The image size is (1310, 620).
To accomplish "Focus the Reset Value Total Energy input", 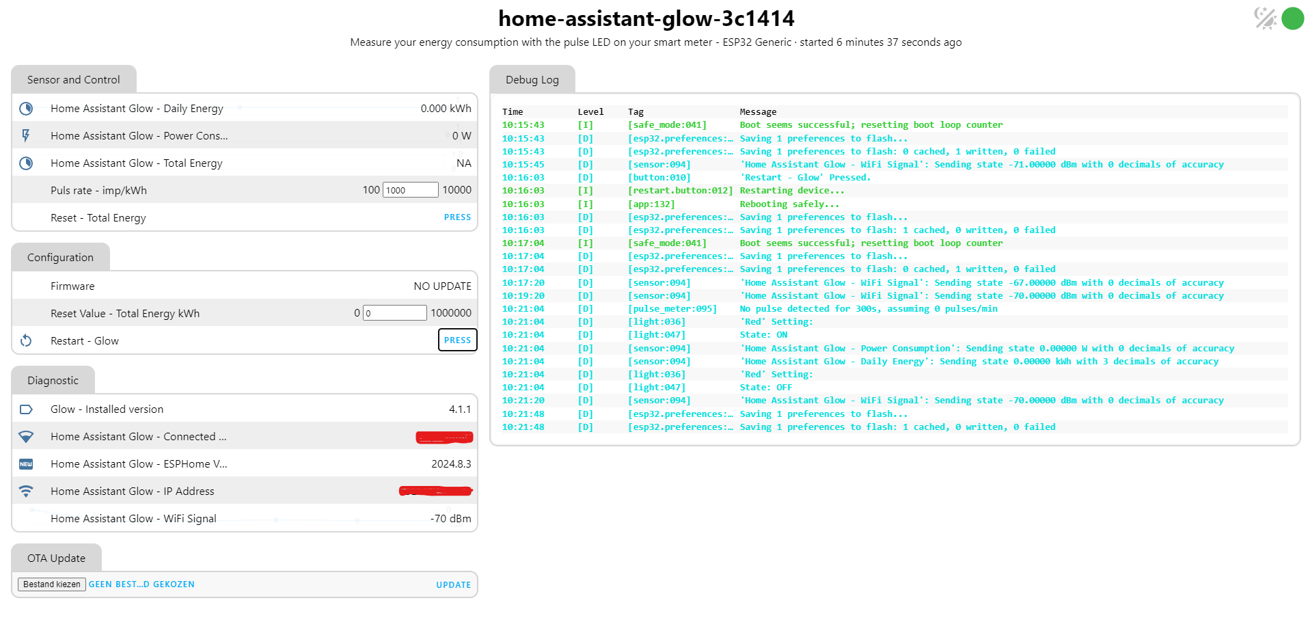I will (x=394, y=313).
